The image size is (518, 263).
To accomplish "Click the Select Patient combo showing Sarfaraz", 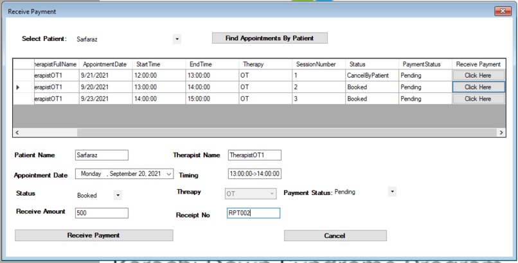I will [x=128, y=39].
